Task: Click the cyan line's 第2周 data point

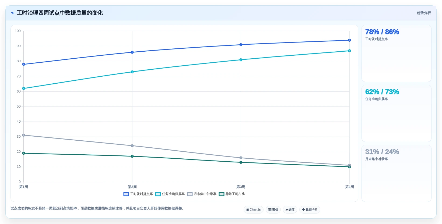Action: pyautogui.click(x=132, y=72)
